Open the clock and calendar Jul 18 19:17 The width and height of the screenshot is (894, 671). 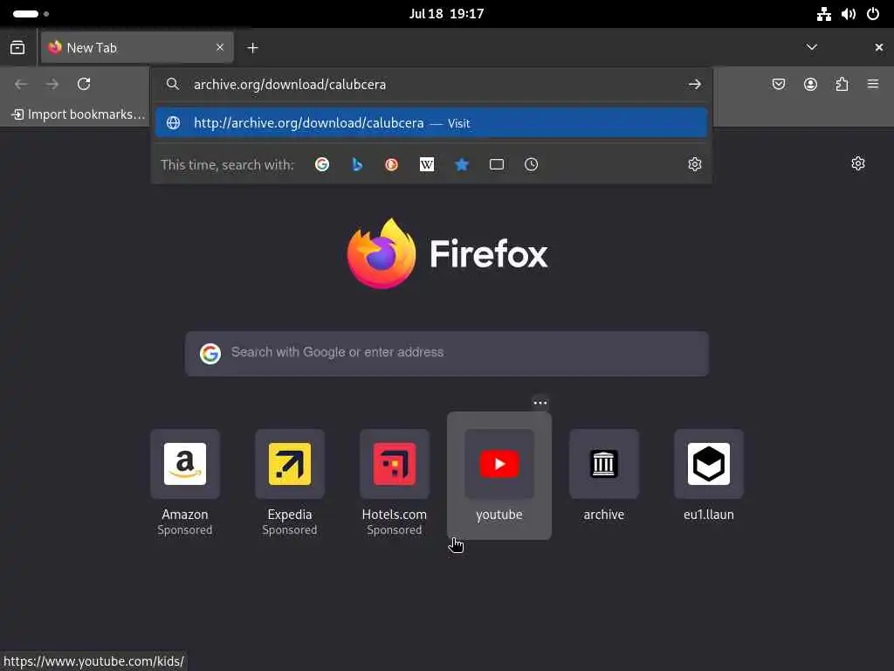[x=446, y=14]
